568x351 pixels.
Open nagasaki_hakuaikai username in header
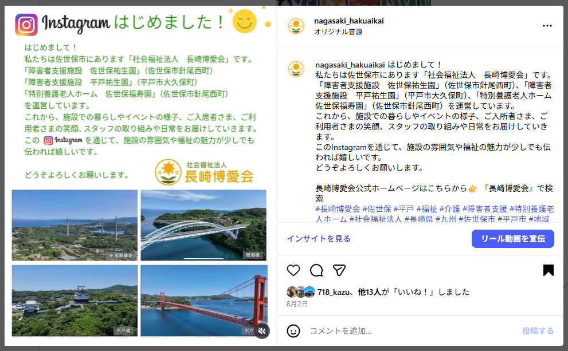point(349,21)
